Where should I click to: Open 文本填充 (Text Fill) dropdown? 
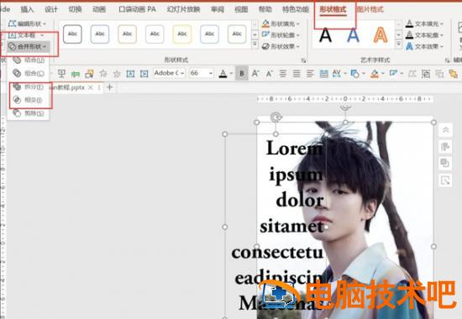tap(424, 24)
